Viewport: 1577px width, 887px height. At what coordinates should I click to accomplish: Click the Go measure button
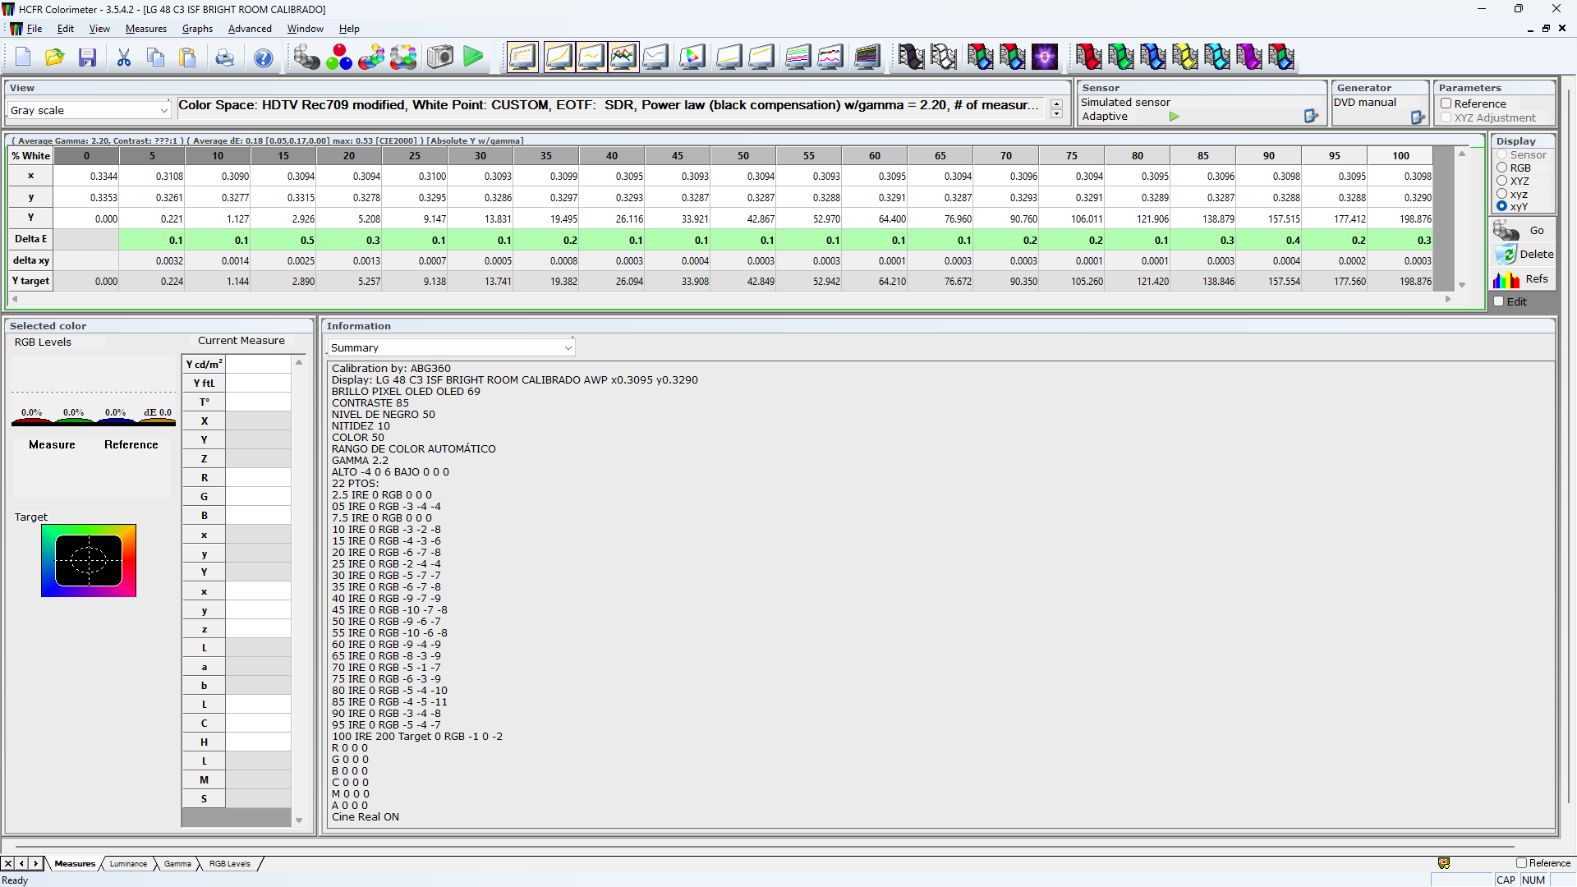coord(1523,231)
